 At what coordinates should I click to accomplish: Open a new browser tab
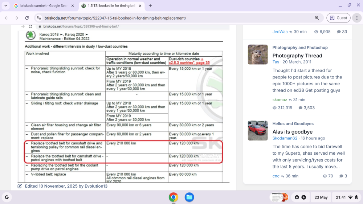[x=150, y=5]
